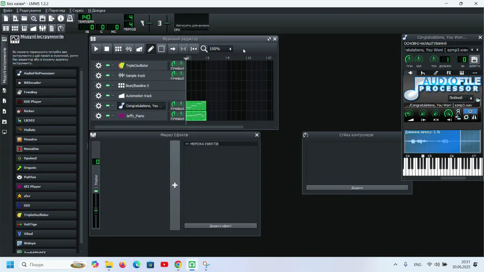Show the Song Editor via toolbar icon
The width and height of the screenshot is (484, 272).
(6, 28)
